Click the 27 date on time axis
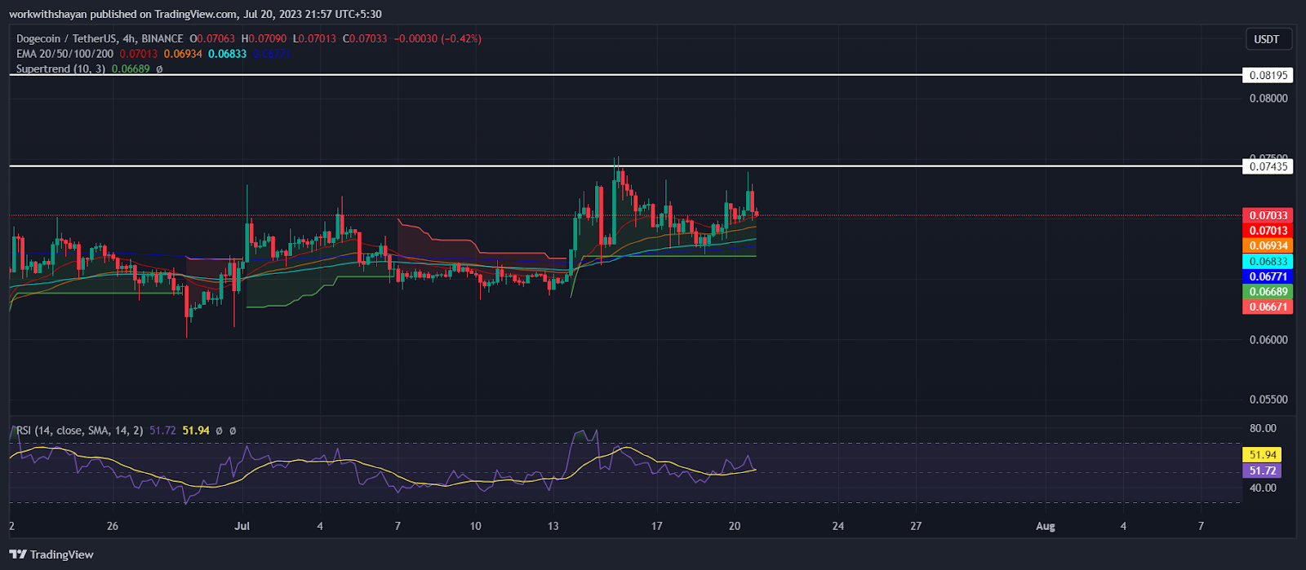The image size is (1306, 570). [916, 526]
